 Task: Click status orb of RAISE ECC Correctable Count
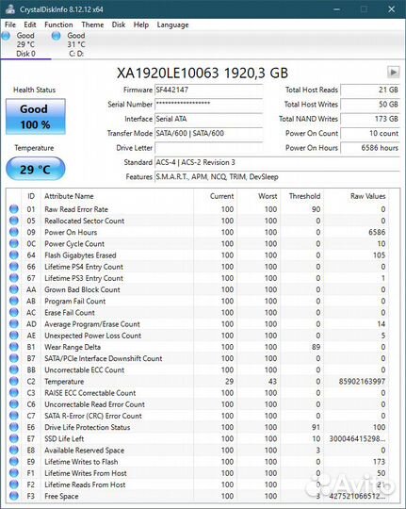[x=14, y=393]
